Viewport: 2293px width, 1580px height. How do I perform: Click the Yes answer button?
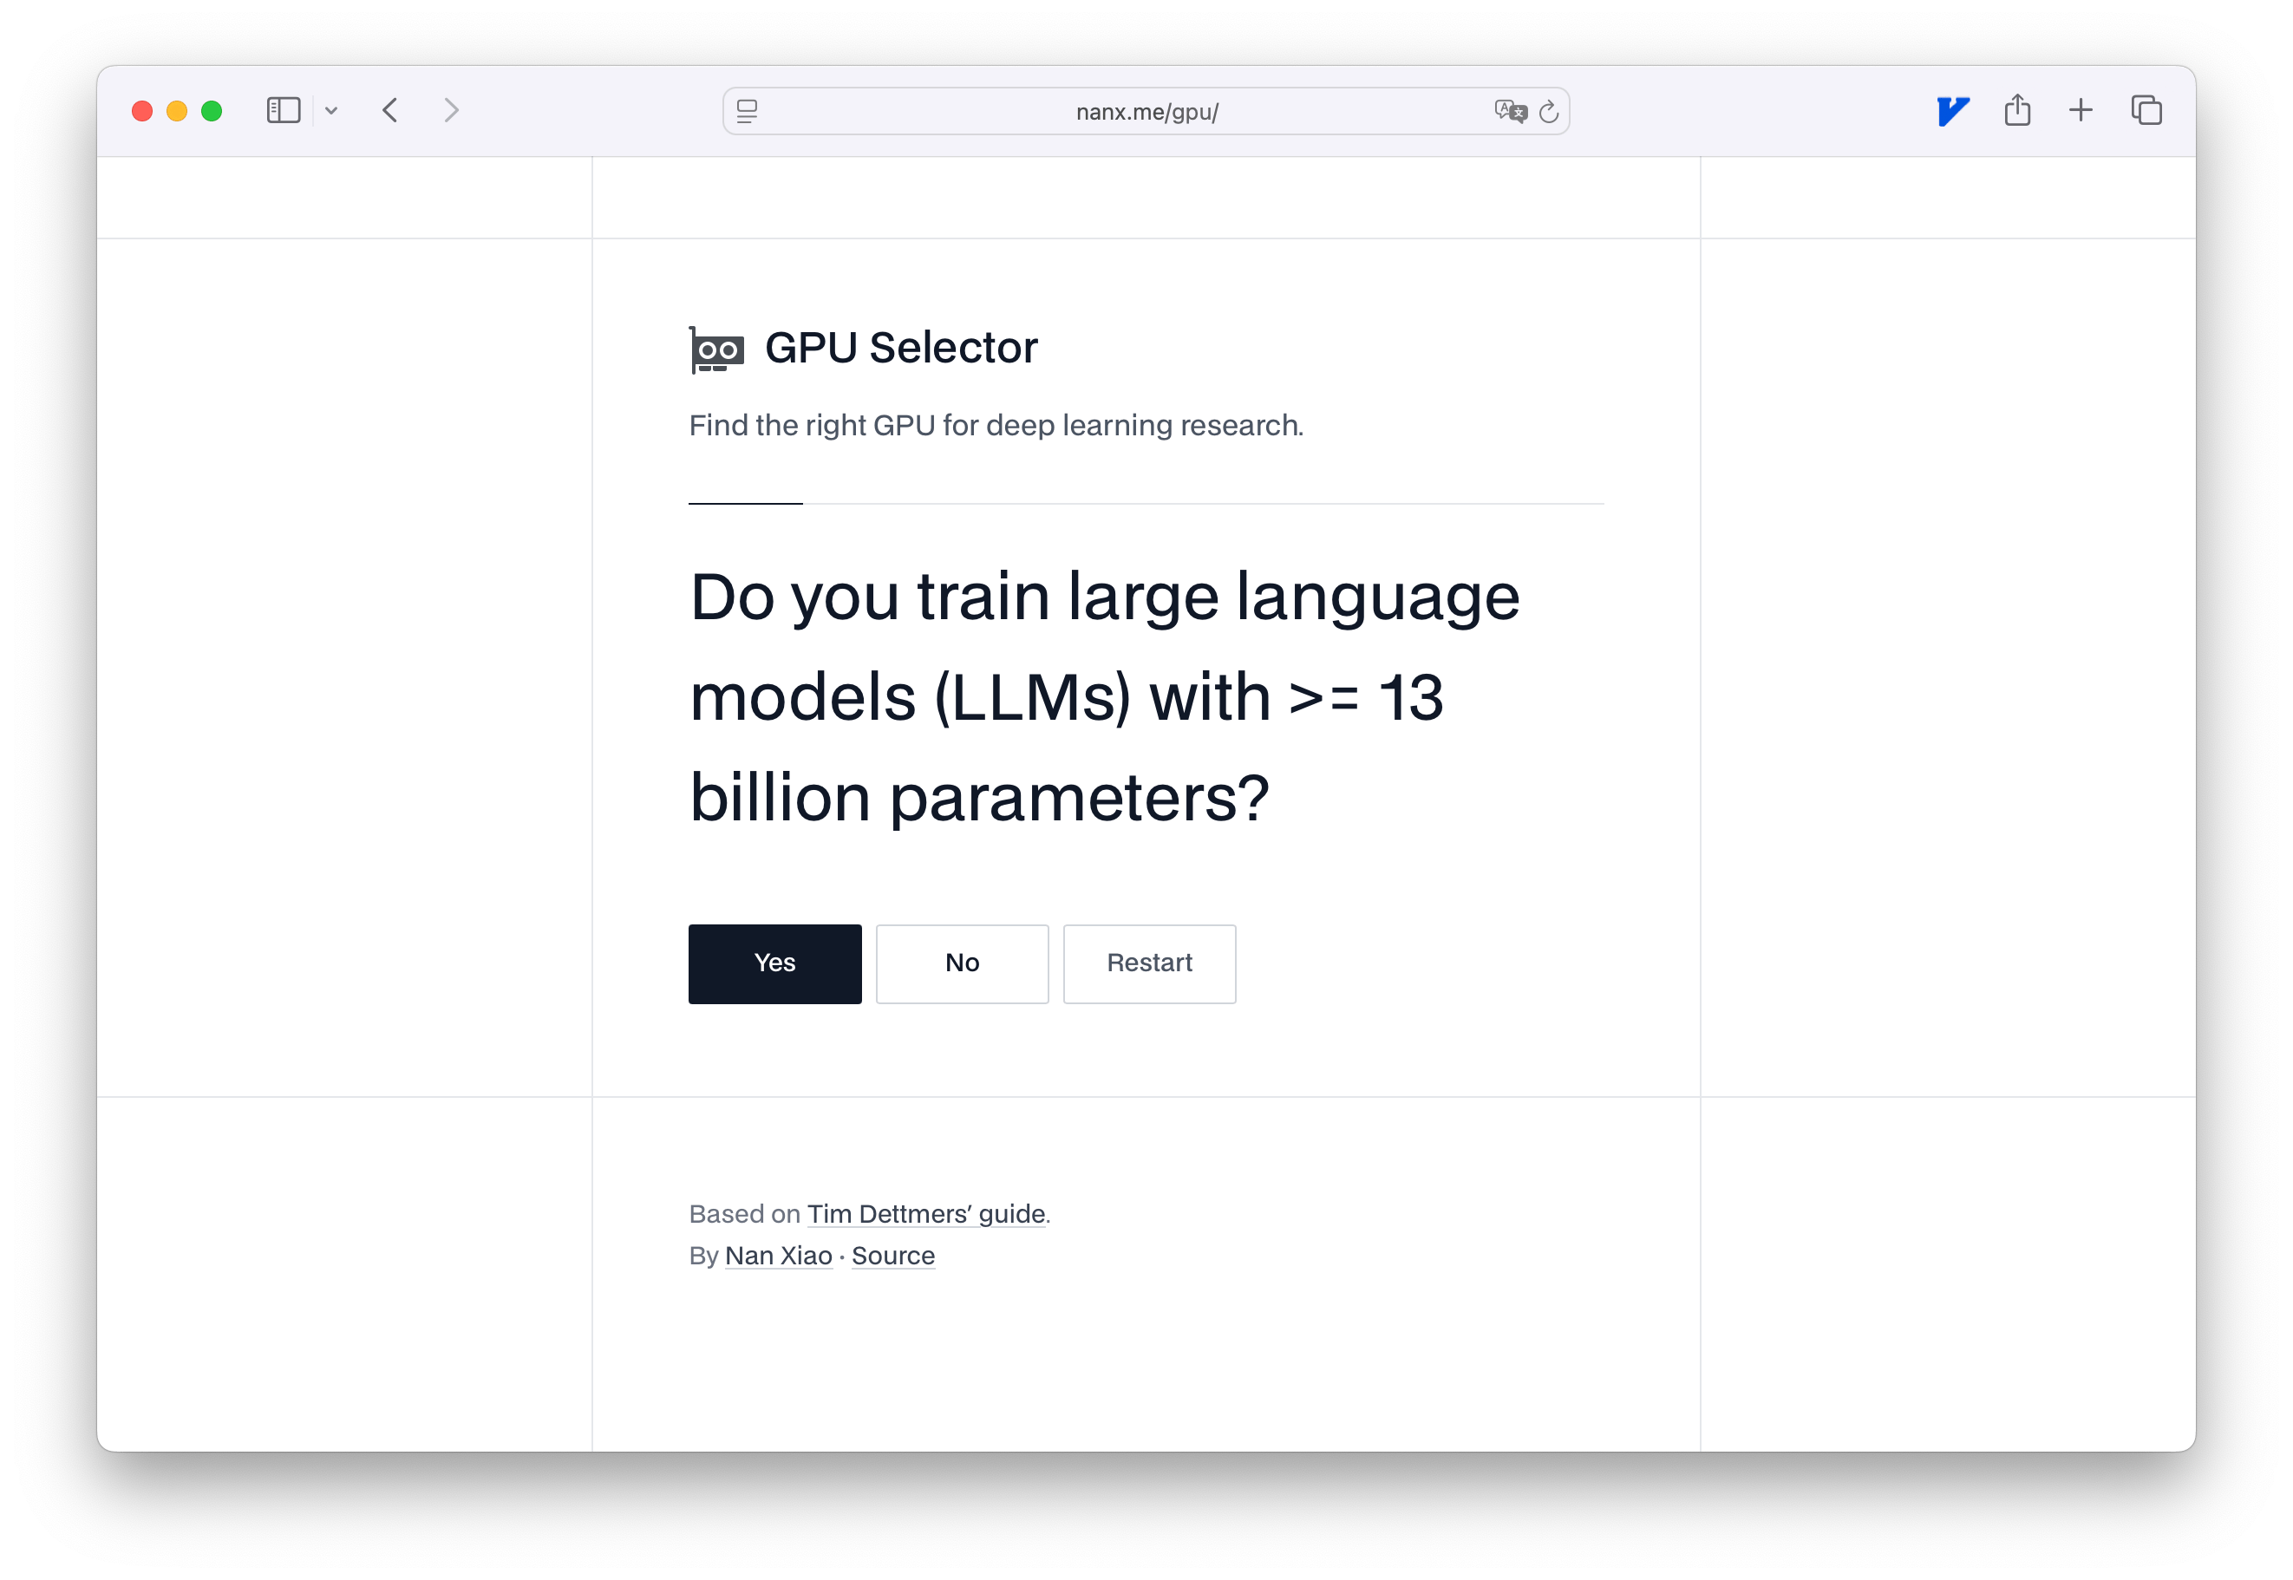coord(774,963)
